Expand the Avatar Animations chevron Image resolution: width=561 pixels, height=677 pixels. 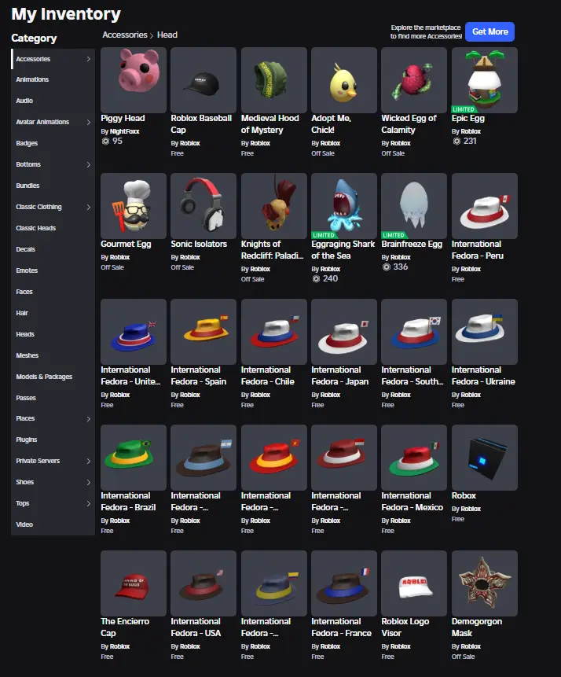pos(89,122)
